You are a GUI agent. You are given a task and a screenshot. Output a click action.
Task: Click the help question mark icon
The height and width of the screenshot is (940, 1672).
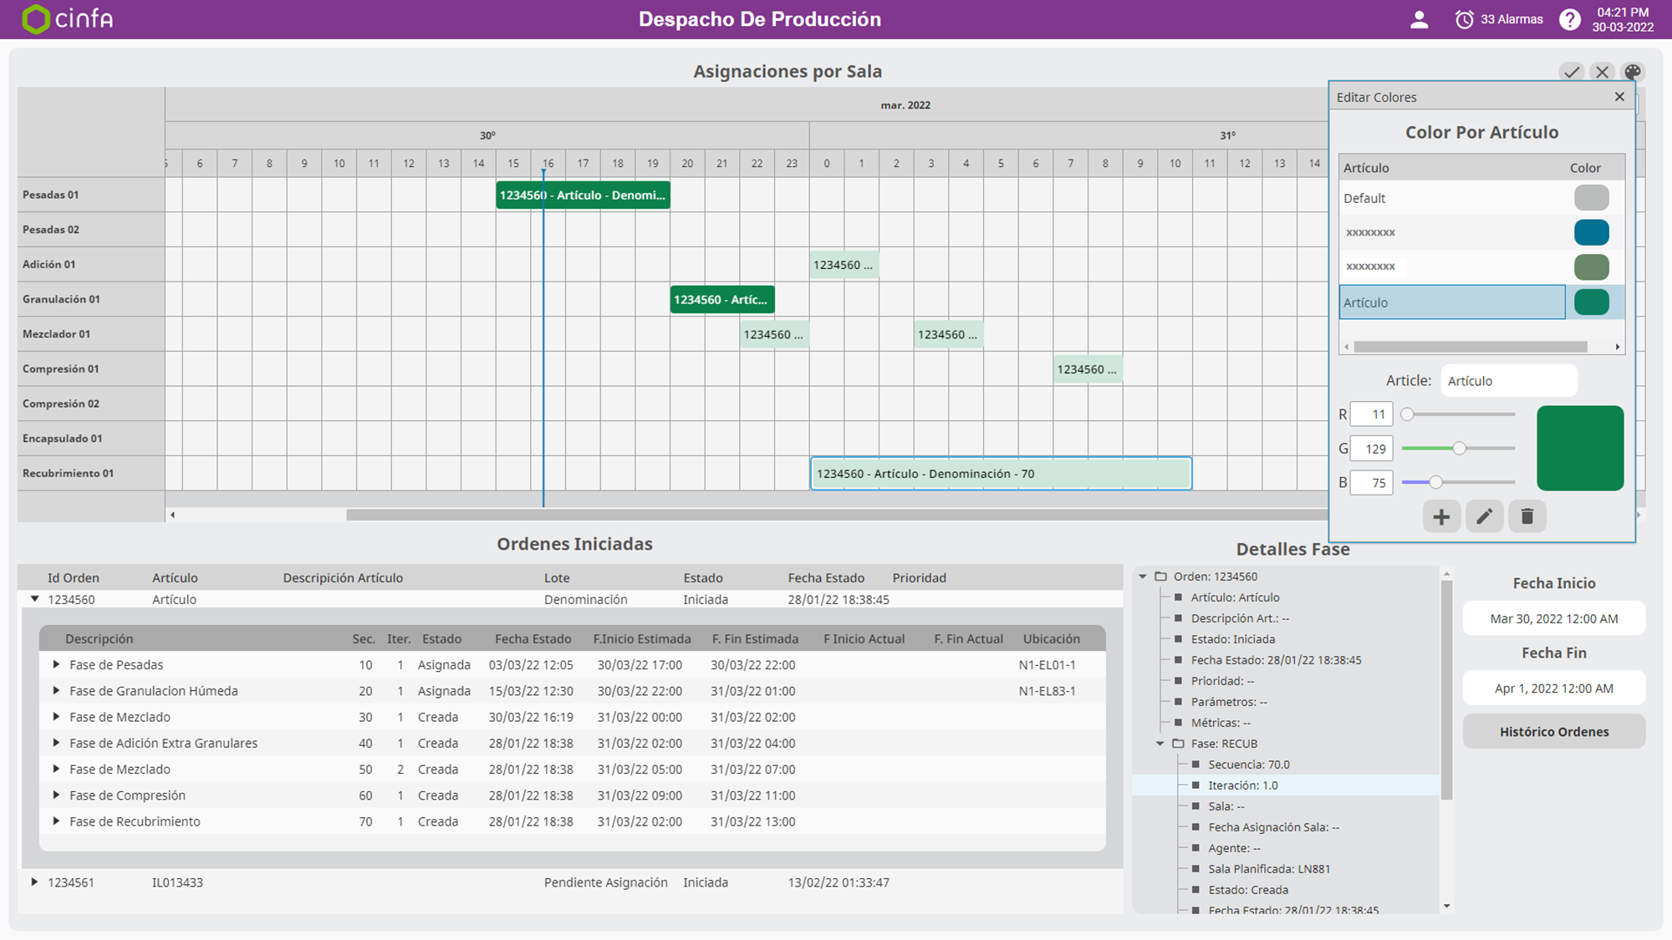point(1569,19)
